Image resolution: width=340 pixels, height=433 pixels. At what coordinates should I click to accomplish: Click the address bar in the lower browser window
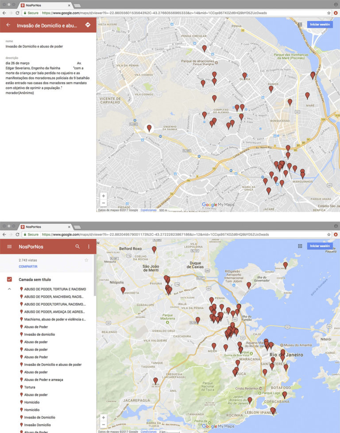177,234
